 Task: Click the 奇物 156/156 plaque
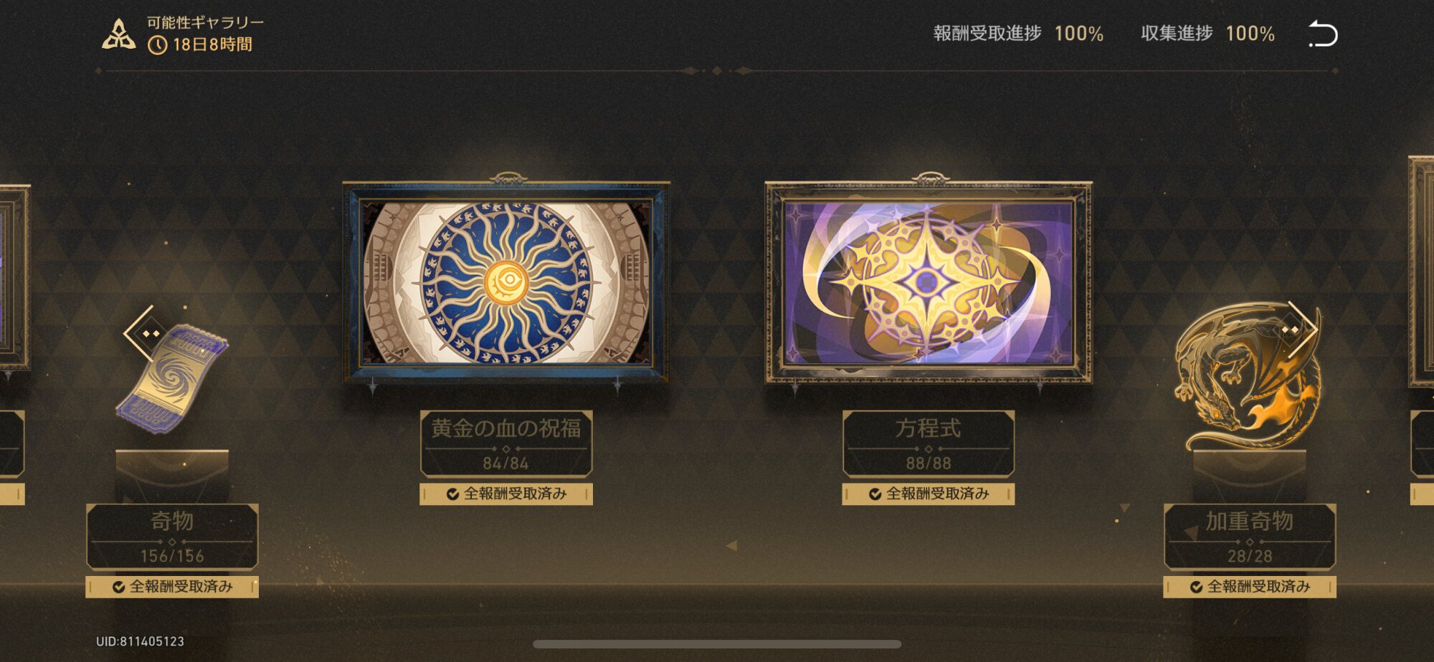coord(172,537)
